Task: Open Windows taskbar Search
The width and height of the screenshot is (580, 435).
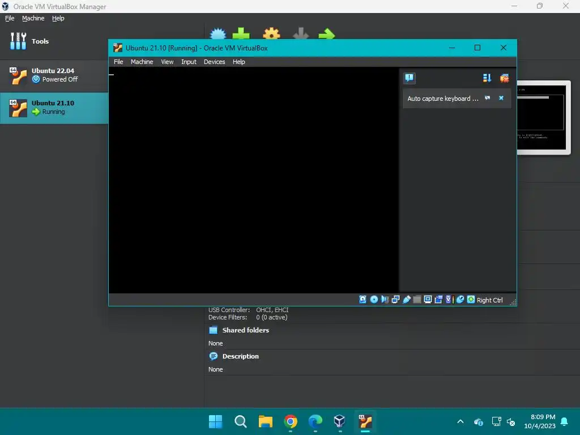Action: (240, 421)
